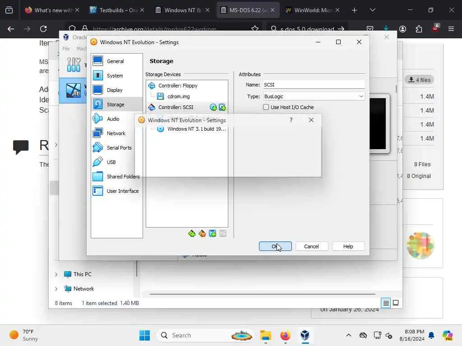Screen dimensions: 462x346
Task: Open Firefox application hamburger menu
Action: tap(451, 29)
